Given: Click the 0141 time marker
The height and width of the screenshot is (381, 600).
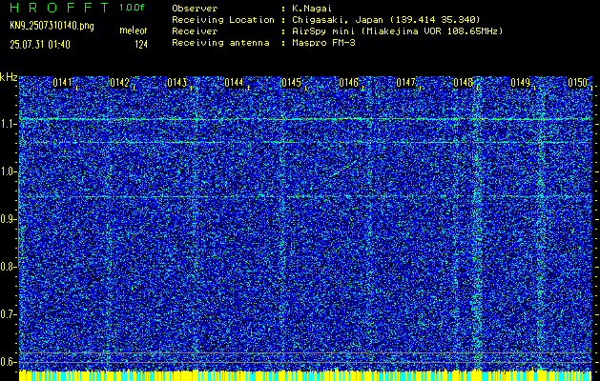Looking at the screenshot, I should [62, 83].
